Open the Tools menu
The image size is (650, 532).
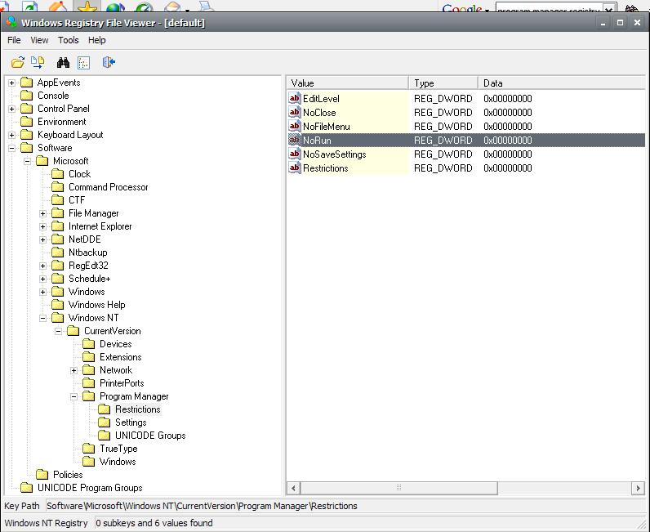(x=68, y=40)
